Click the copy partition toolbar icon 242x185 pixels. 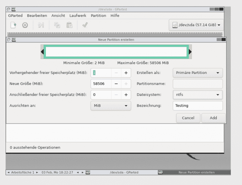pos(57,25)
